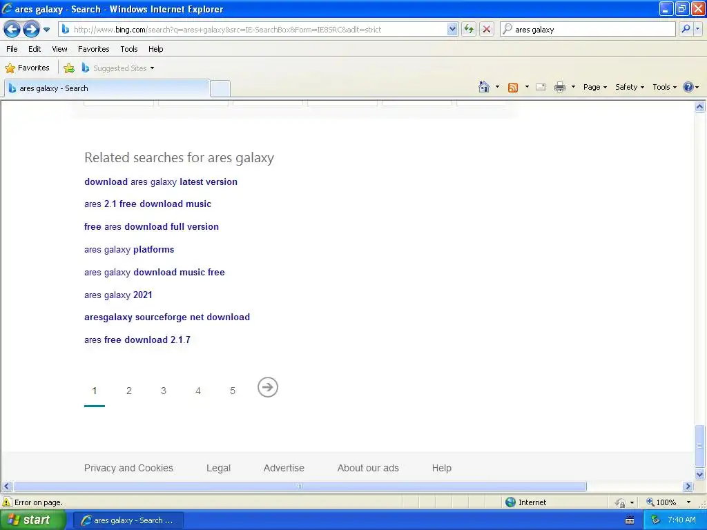Open the Favorites menu

(94, 49)
